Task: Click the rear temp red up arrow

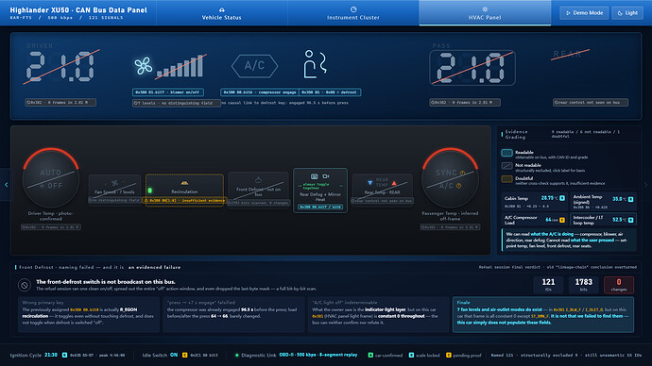Action: [394, 183]
